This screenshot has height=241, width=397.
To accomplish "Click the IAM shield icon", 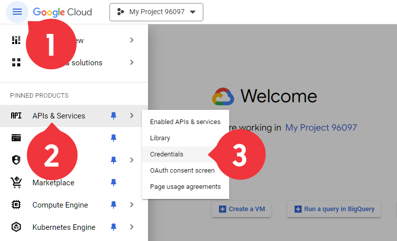I will pyautogui.click(x=16, y=160).
